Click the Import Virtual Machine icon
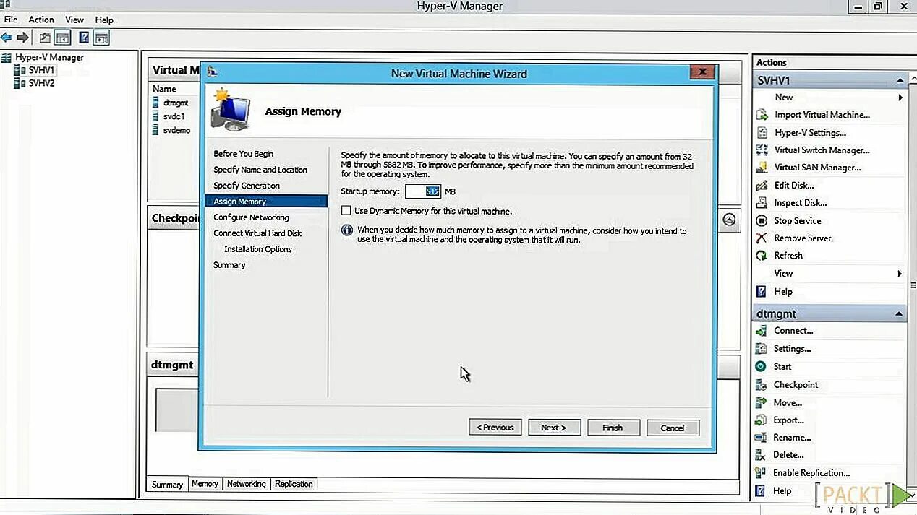The height and width of the screenshot is (515, 917). pos(761,115)
